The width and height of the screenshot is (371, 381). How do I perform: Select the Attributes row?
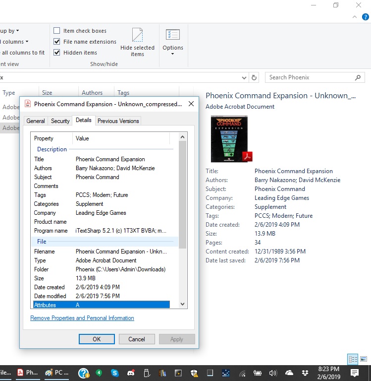[x=102, y=305]
